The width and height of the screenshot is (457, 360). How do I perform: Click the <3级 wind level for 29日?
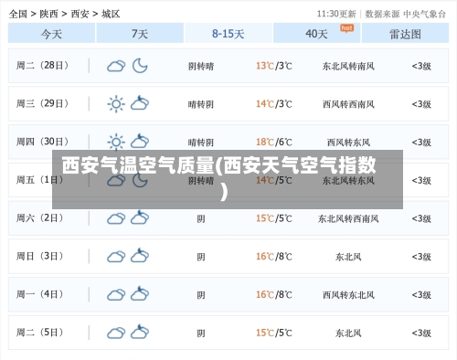point(421,104)
